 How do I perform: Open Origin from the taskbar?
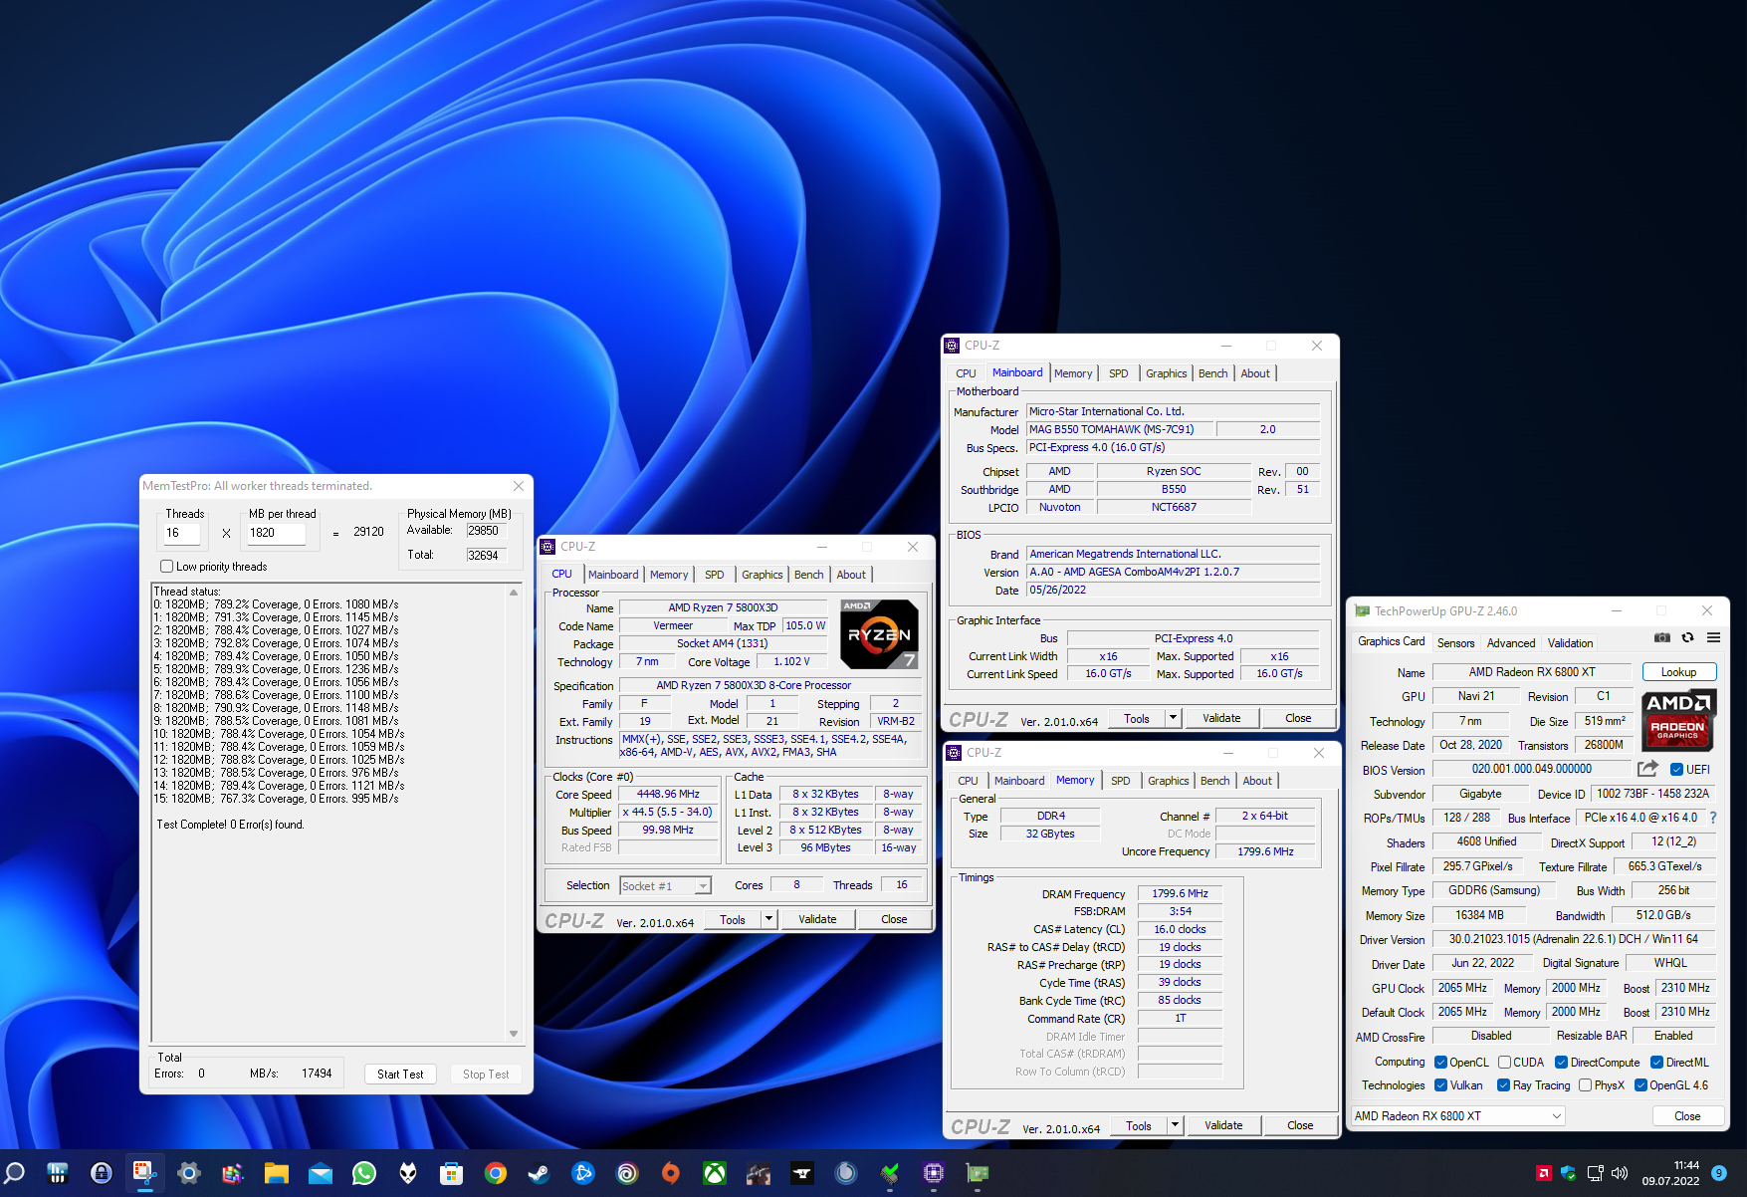coord(670,1173)
